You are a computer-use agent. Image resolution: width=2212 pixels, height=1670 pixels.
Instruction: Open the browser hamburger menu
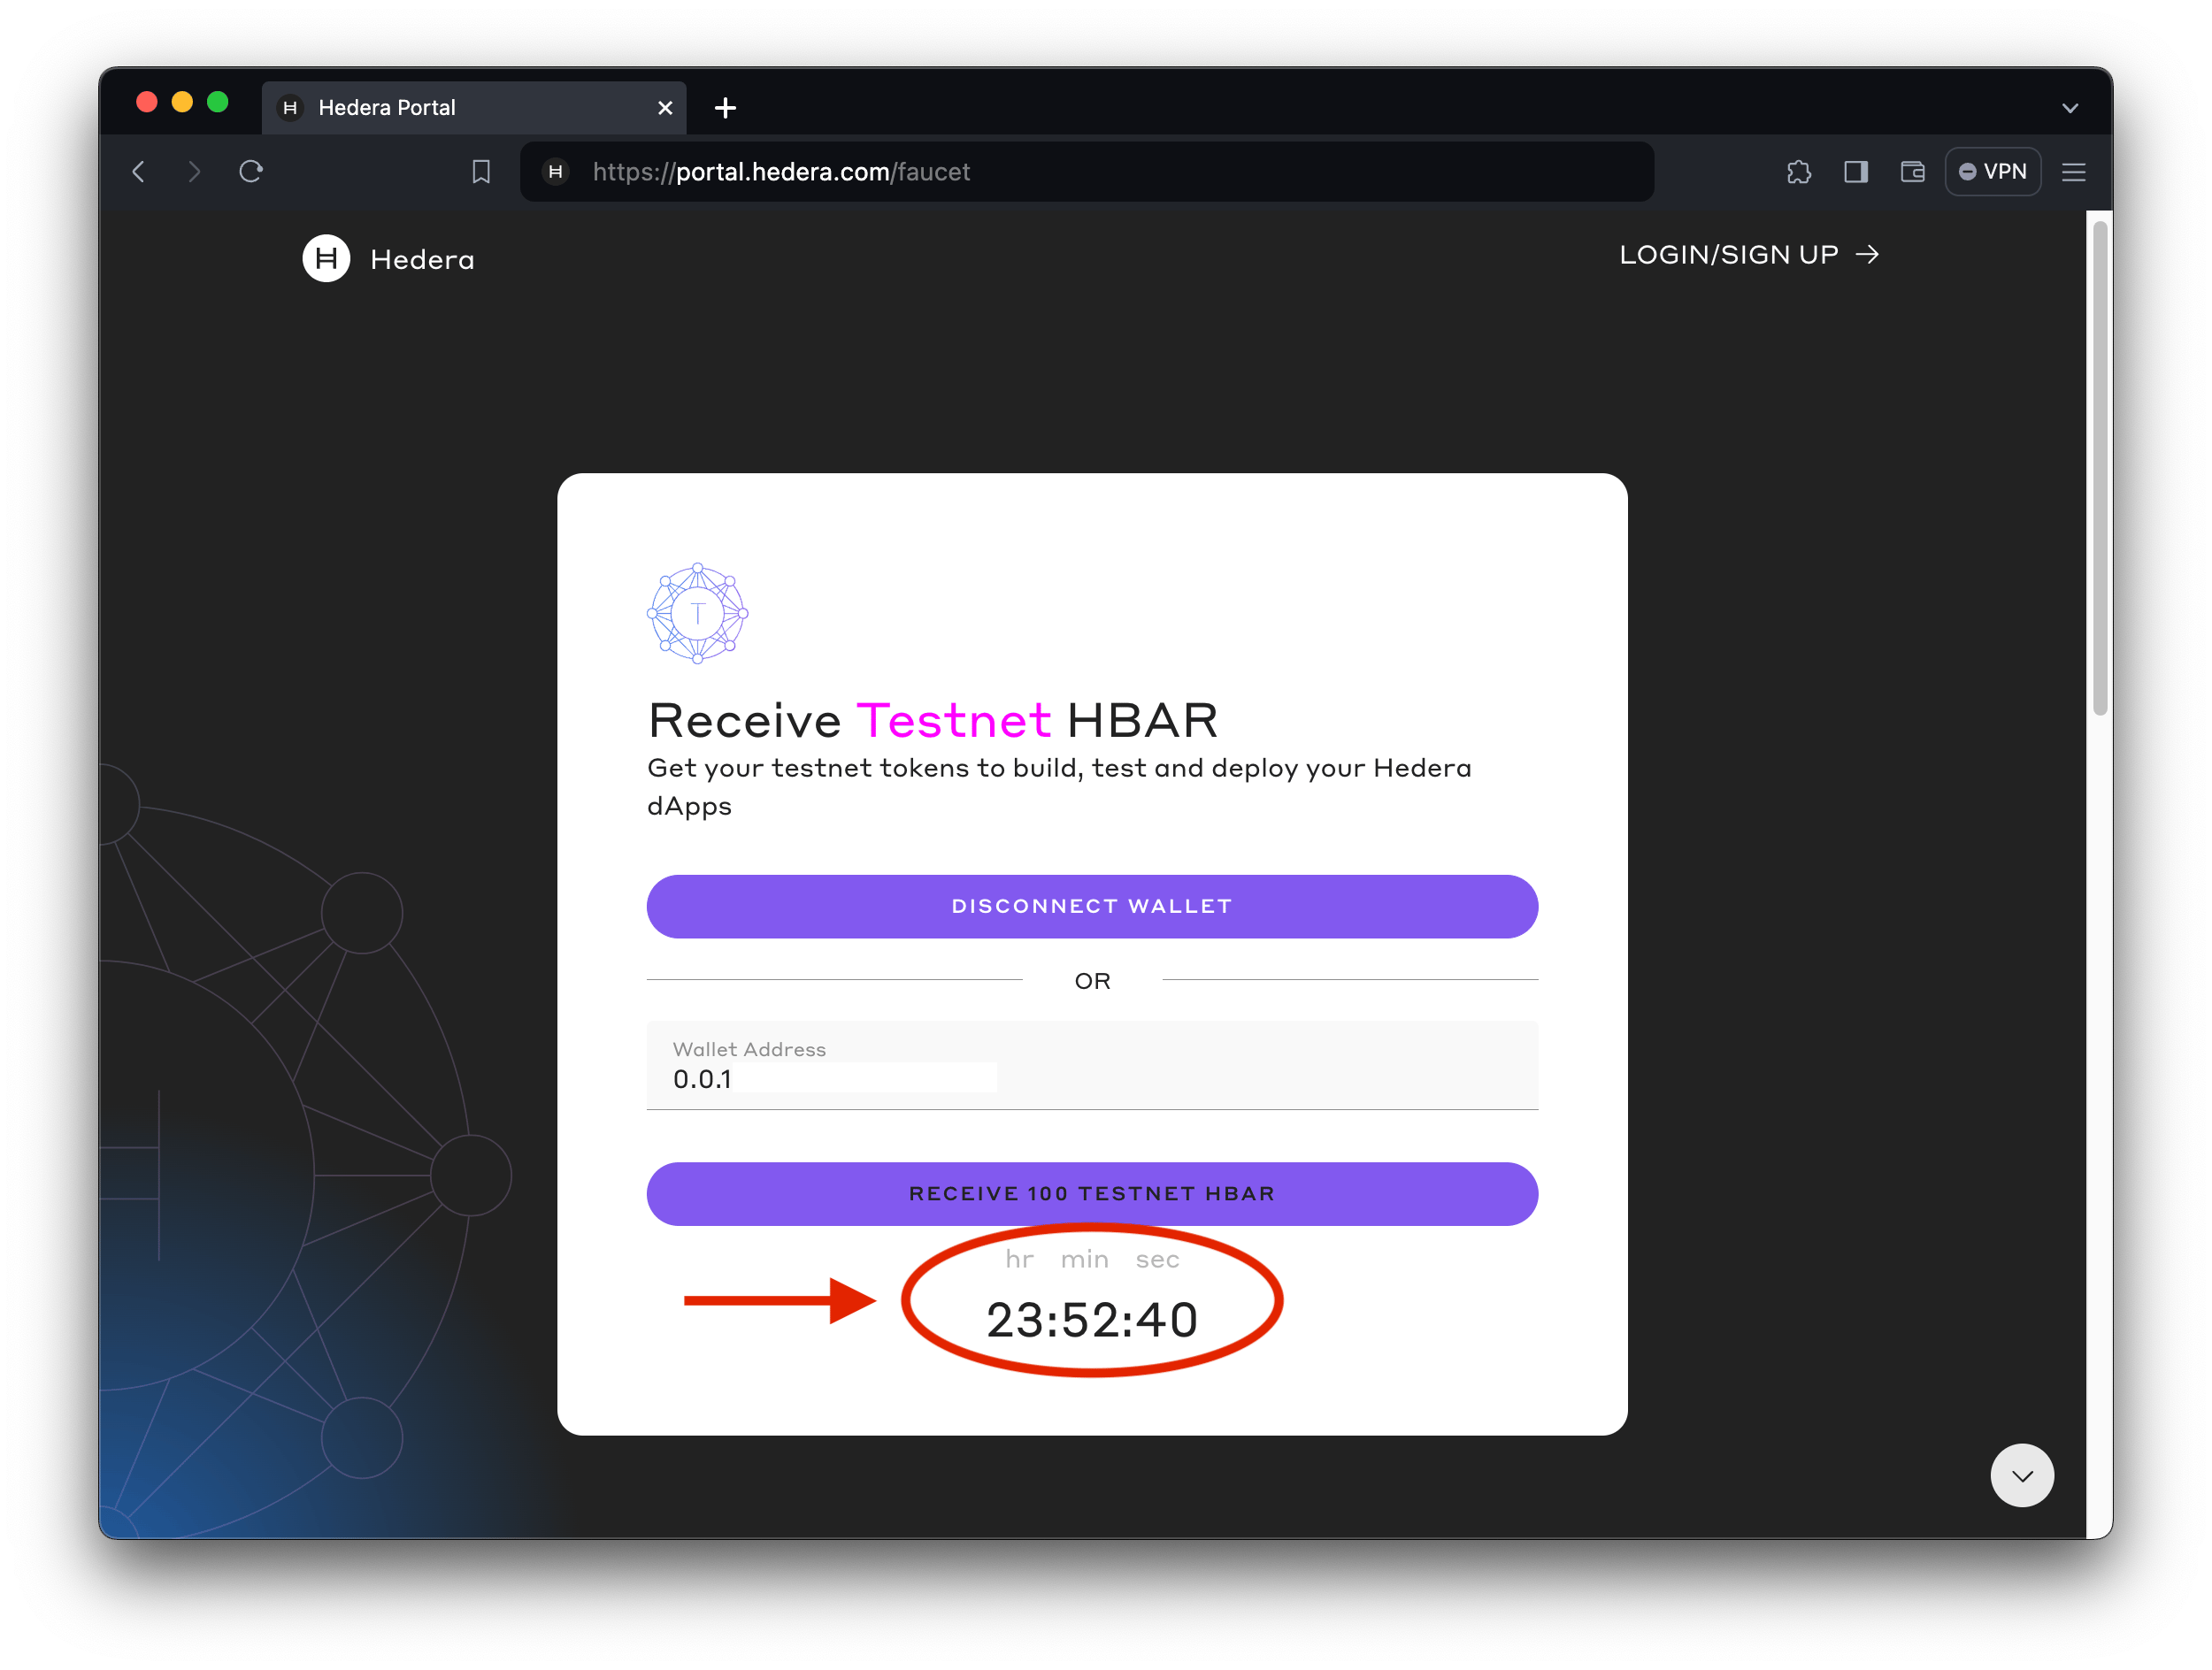pyautogui.click(x=2074, y=172)
